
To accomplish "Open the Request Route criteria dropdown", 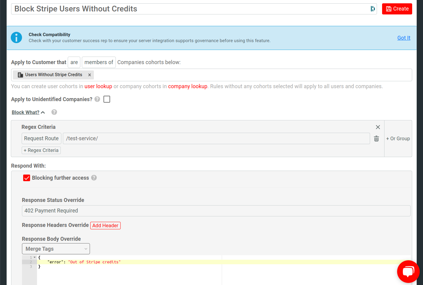I will click(42, 138).
